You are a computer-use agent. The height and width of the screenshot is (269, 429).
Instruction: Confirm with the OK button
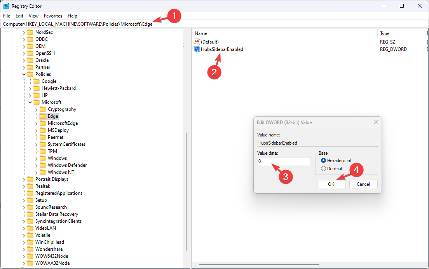click(x=331, y=184)
